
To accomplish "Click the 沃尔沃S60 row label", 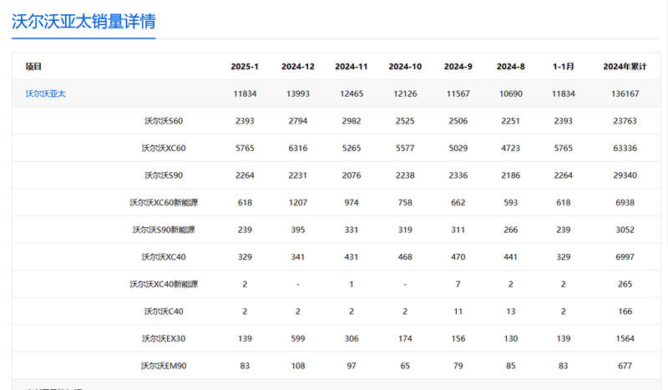I will click(164, 121).
